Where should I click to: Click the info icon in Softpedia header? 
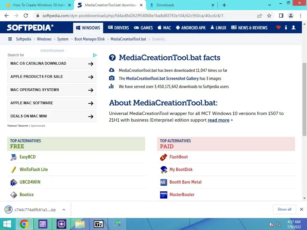coord(286,28)
